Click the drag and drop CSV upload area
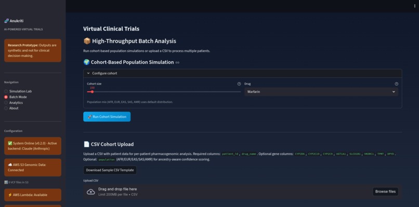The height and width of the screenshot is (207, 419). pyautogui.click(x=243, y=192)
